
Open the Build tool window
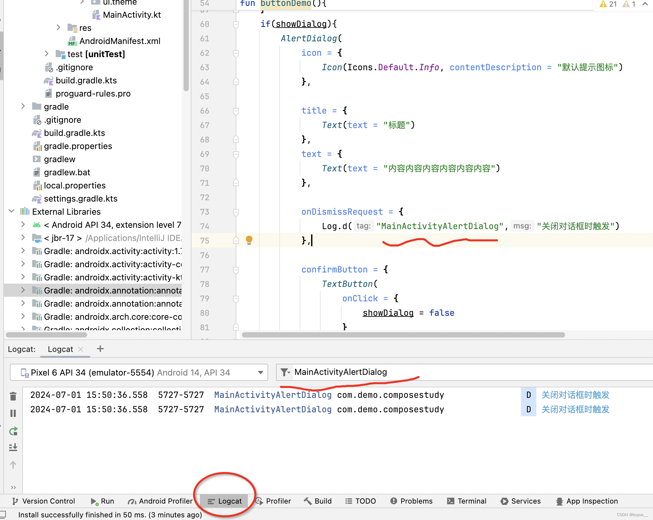[x=318, y=501]
